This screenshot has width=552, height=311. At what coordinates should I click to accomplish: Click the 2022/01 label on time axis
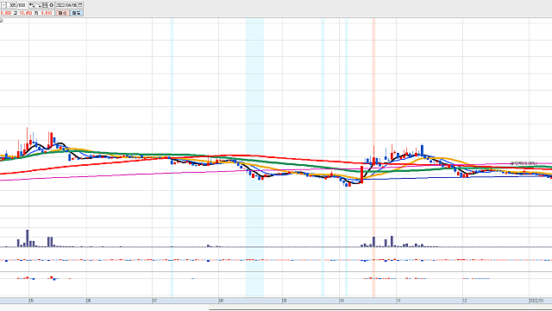point(536,301)
